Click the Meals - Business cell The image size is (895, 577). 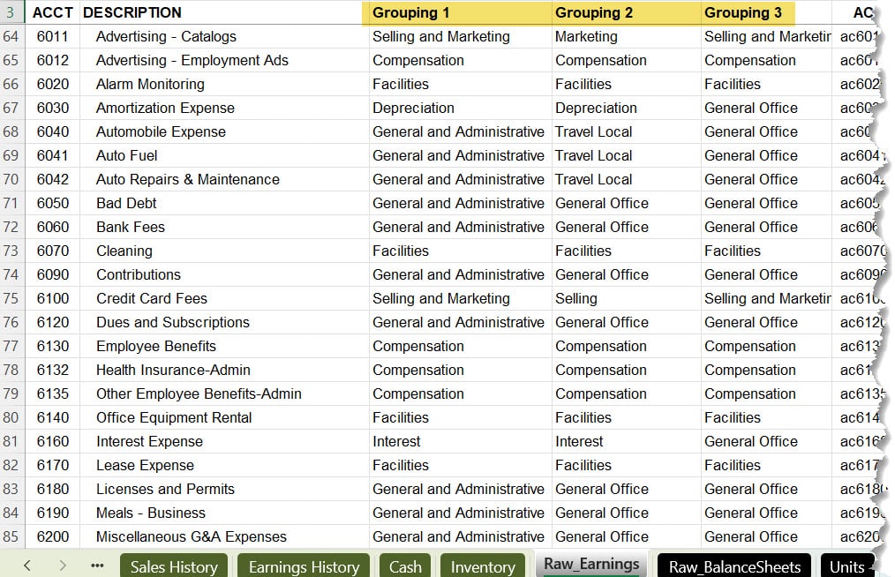tap(224, 513)
